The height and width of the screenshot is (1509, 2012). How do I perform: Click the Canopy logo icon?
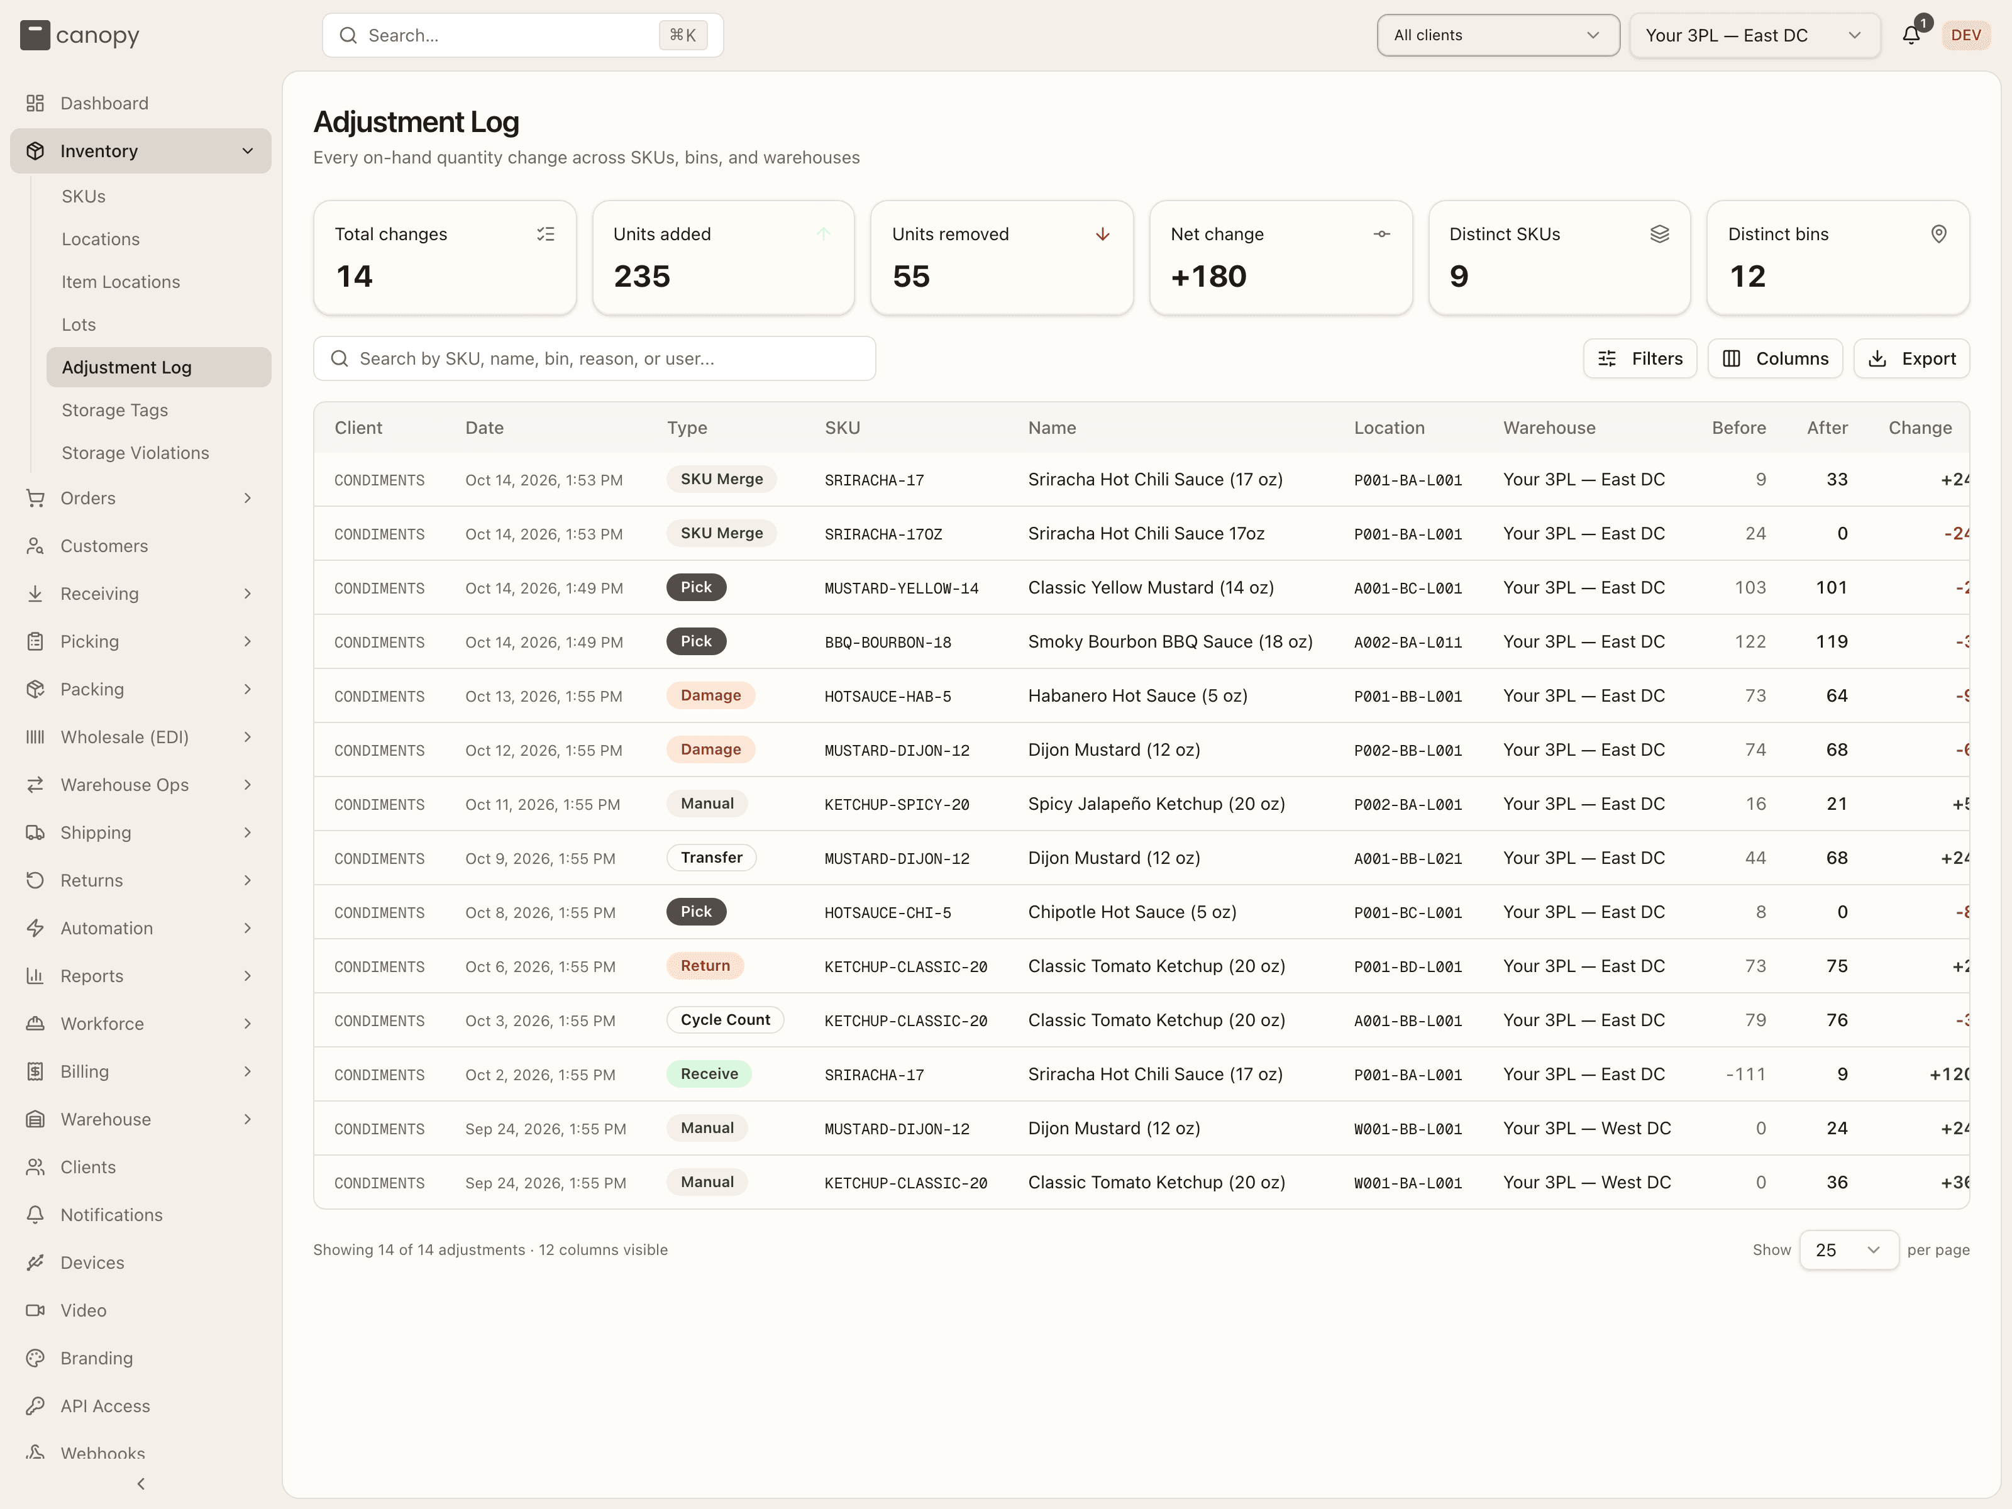[x=35, y=35]
